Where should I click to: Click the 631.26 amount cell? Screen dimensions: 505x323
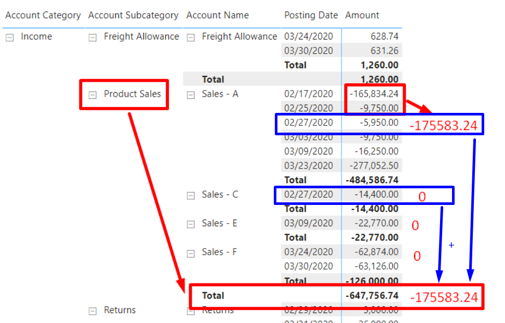(x=384, y=50)
